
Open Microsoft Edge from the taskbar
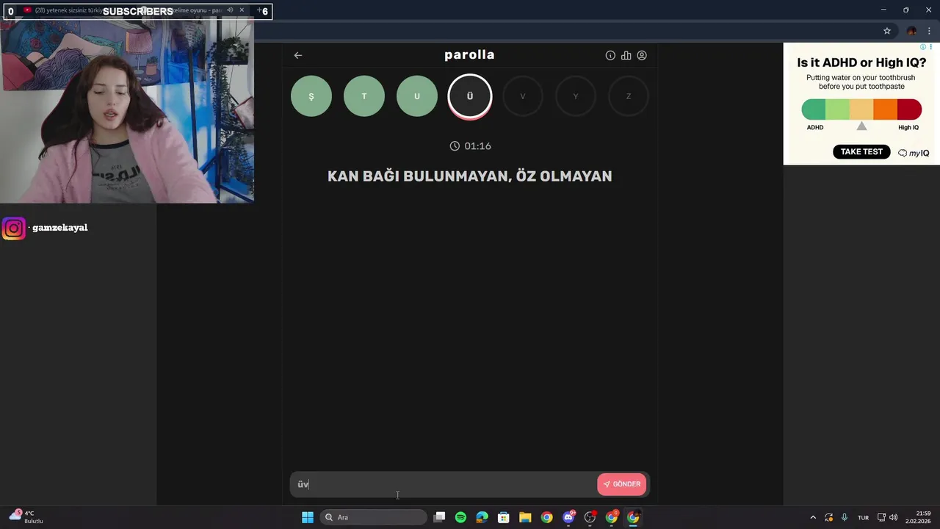point(482,517)
